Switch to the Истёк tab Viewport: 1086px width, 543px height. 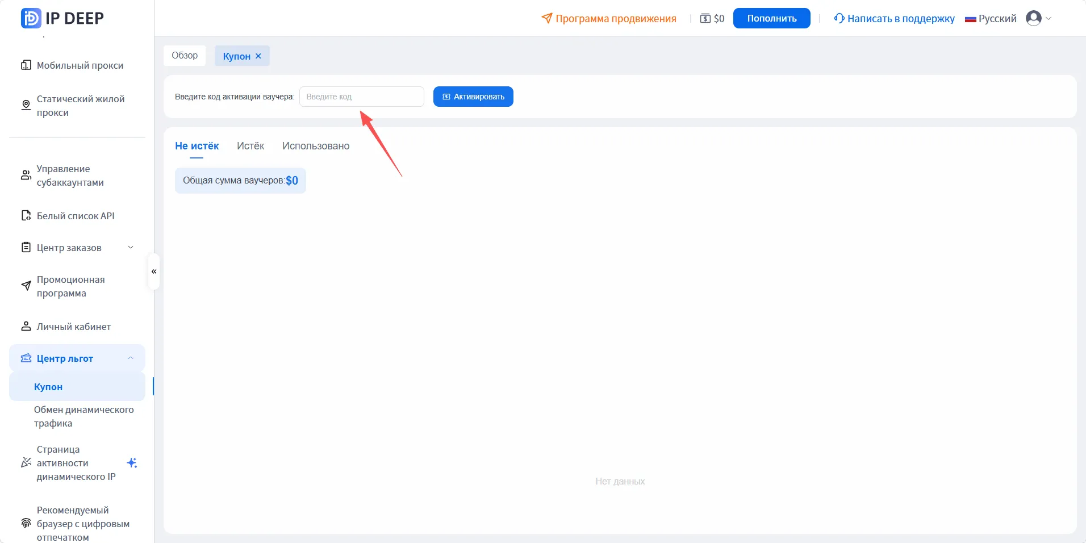(250, 146)
